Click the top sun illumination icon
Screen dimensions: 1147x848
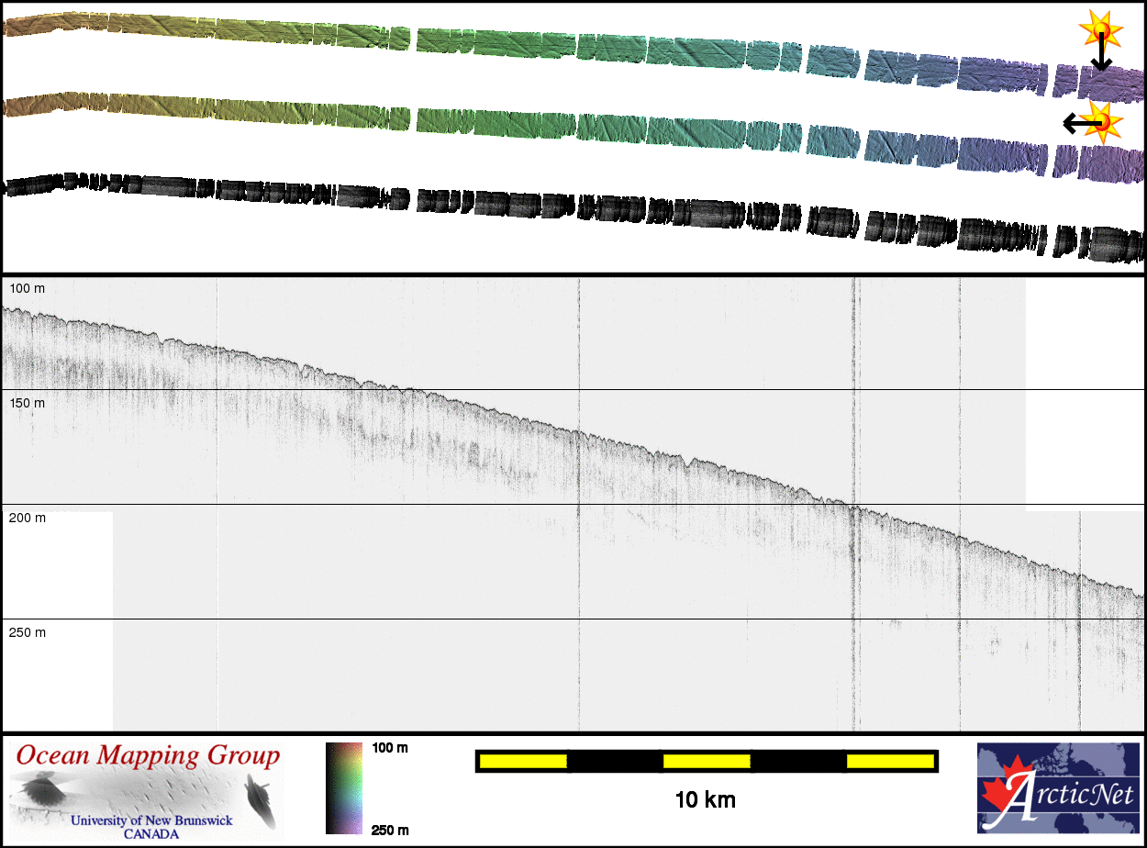coord(1100,31)
